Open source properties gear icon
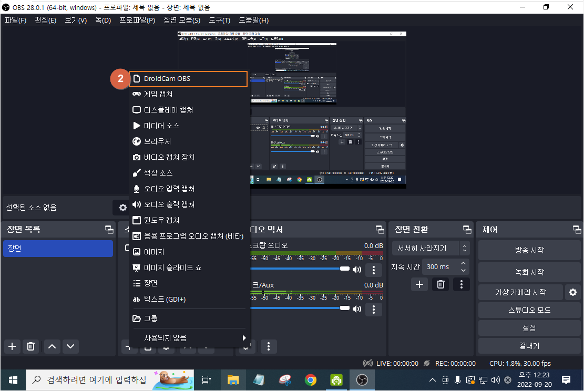This screenshot has height=391, width=584. point(122,208)
